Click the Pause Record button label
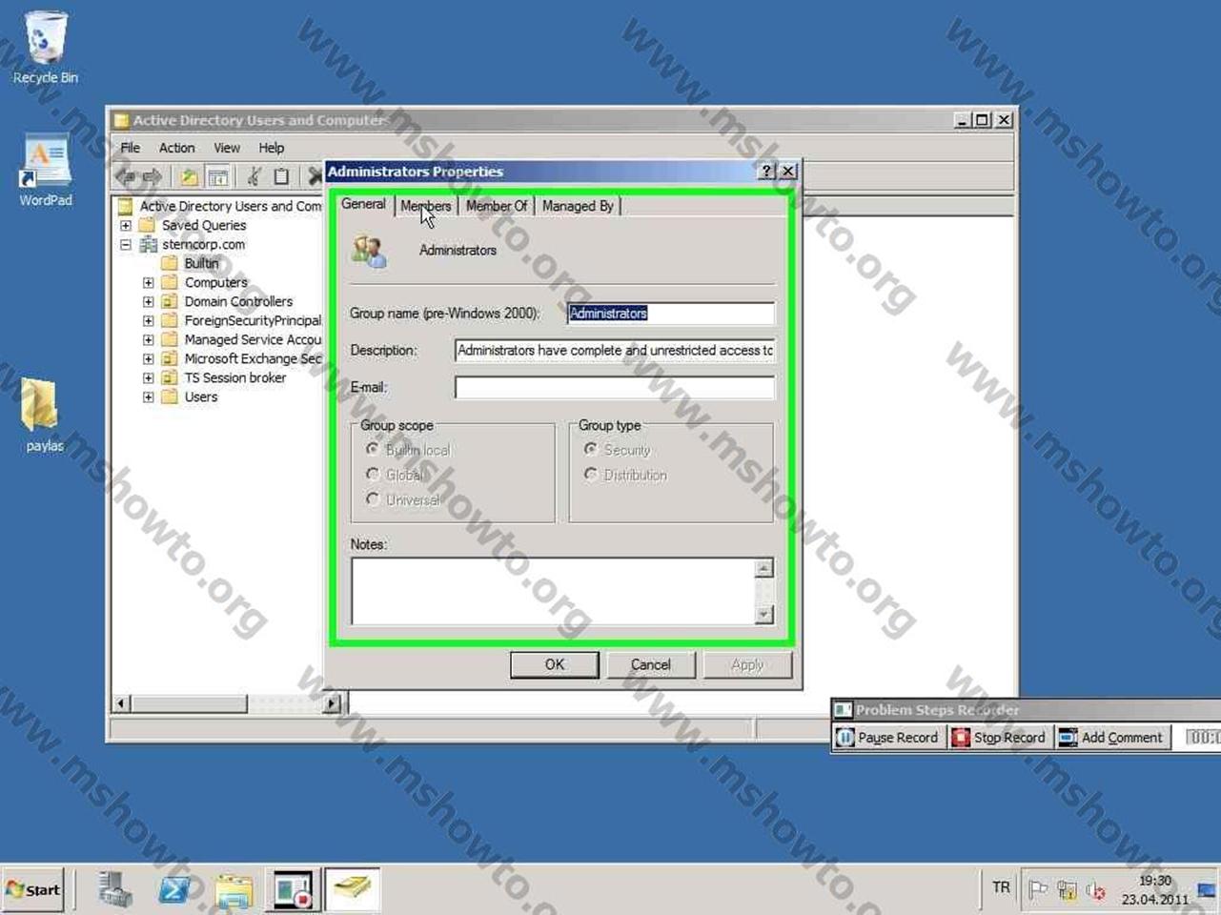Image resolution: width=1221 pixels, height=915 pixels. pyautogui.click(x=898, y=738)
